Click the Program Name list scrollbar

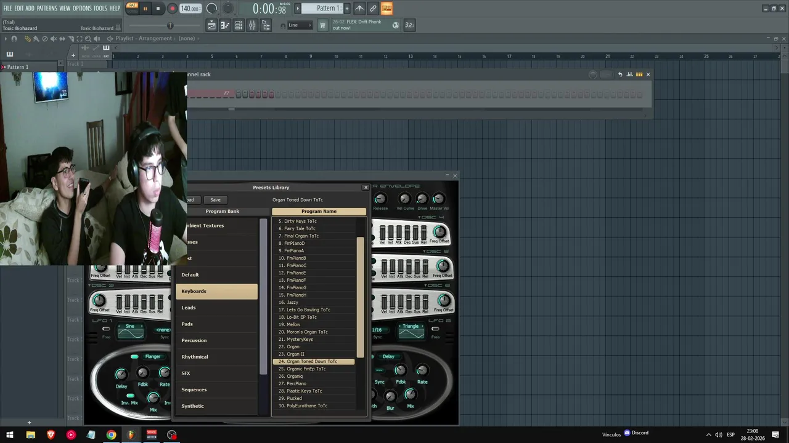coord(361,298)
